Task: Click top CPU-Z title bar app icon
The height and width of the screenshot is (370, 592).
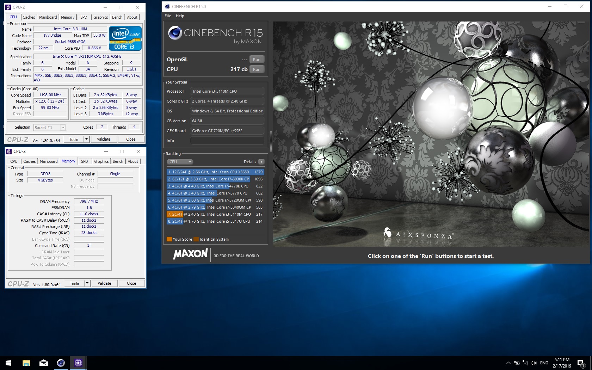Action: click(x=8, y=7)
